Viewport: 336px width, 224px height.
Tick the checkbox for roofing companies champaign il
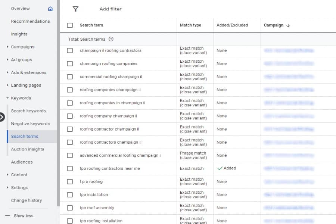70,90
